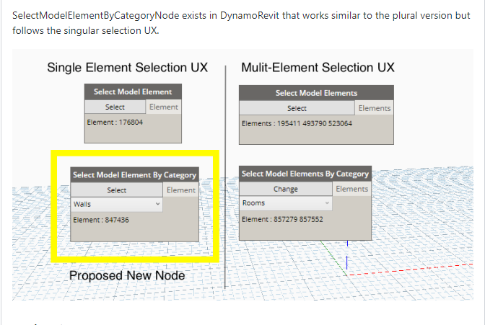485x325 pixels.
Task: Click Select Model Elements By Category title
Action: point(305,174)
